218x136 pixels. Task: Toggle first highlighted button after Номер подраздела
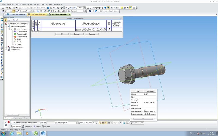coord(100,123)
